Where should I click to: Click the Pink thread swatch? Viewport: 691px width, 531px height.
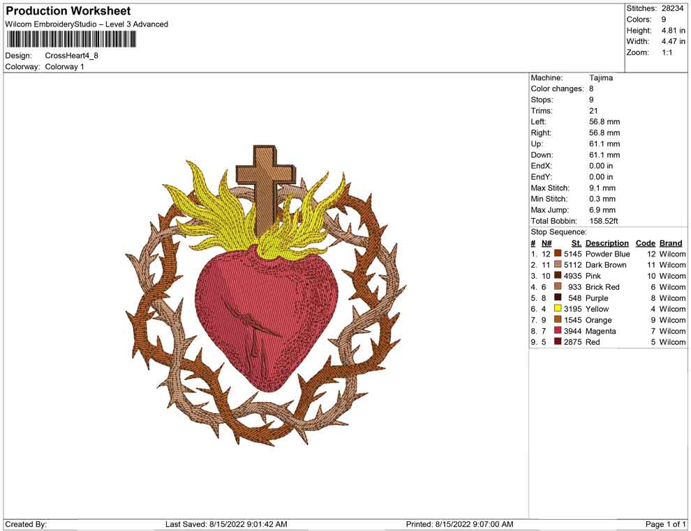557,276
